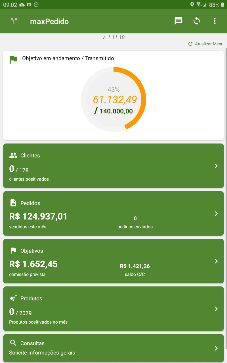Image resolution: width=227 pixels, height=363 pixels.
Task: Open Consultas general information menu
Action: pos(113,348)
